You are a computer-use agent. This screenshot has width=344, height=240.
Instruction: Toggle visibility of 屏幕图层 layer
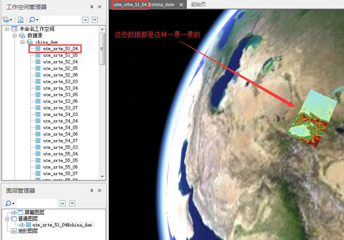coord(14,212)
